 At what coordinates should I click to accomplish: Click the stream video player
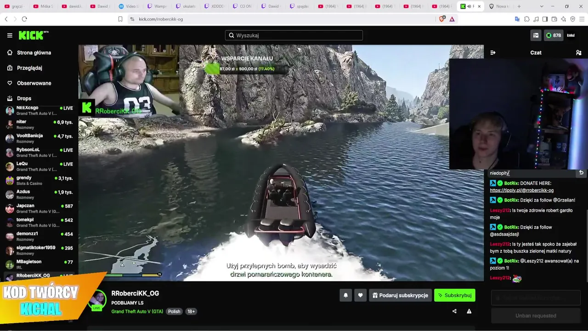281,163
